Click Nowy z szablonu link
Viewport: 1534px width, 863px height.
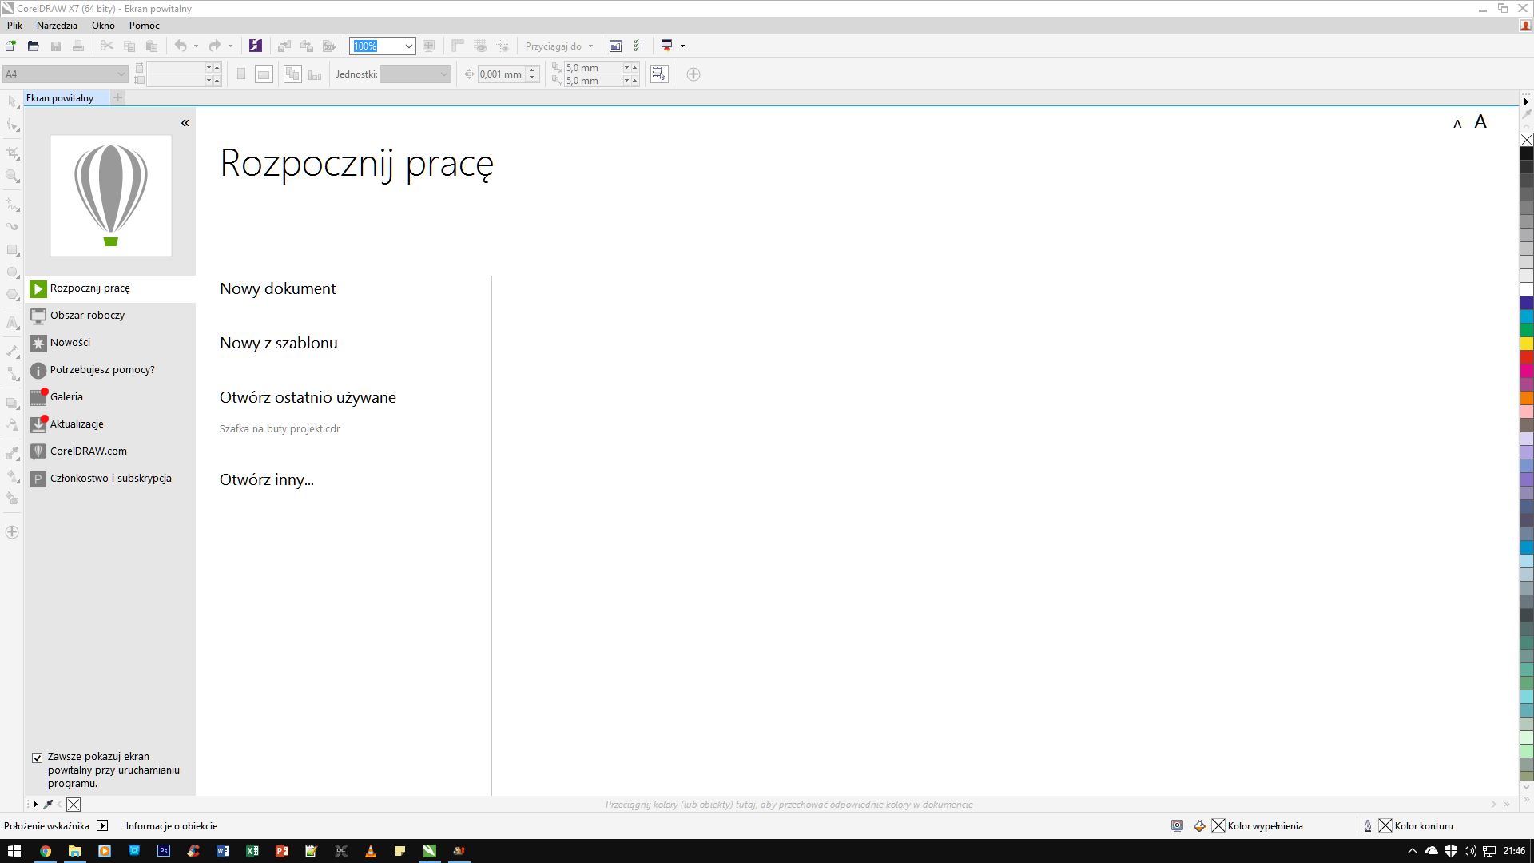click(278, 343)
